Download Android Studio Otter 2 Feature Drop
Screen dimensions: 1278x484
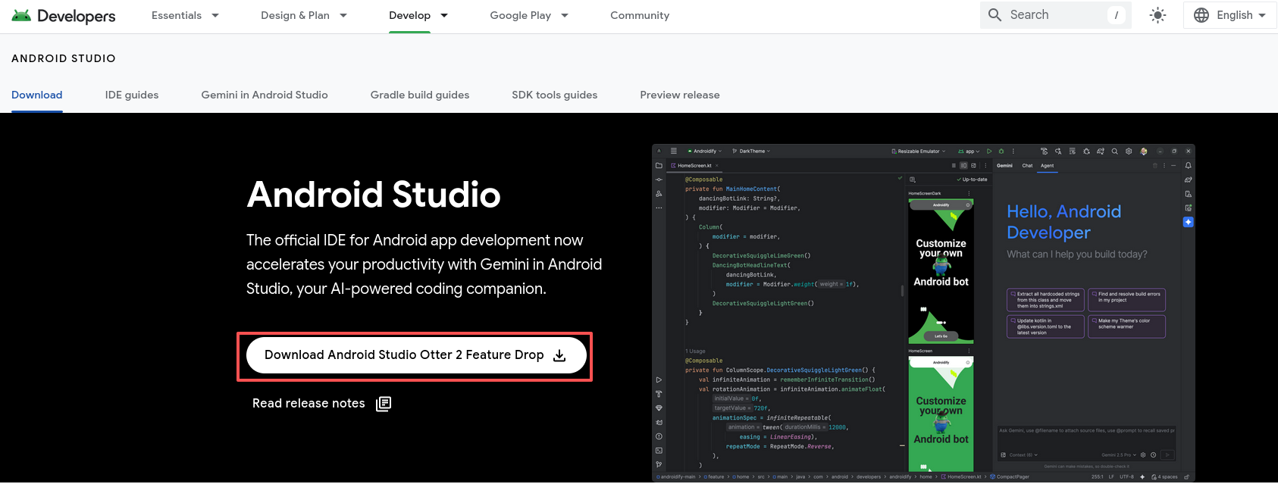[416, 355]
